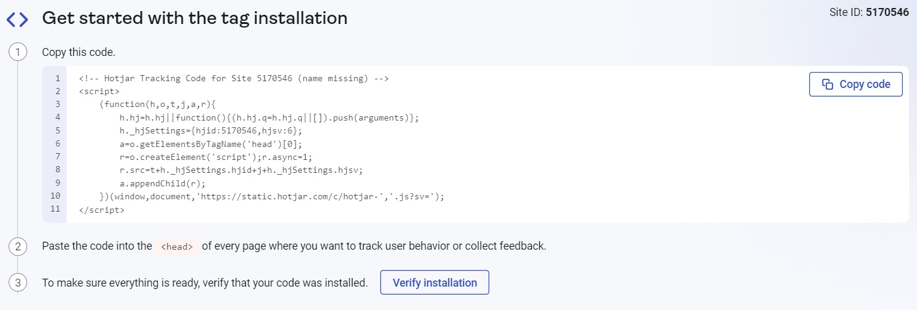Click the 'h._hjSettings={hjid:5170546,hjsv:6};' line
The width and height of the screenshot is (917, 310).
[x=211, y=131]
